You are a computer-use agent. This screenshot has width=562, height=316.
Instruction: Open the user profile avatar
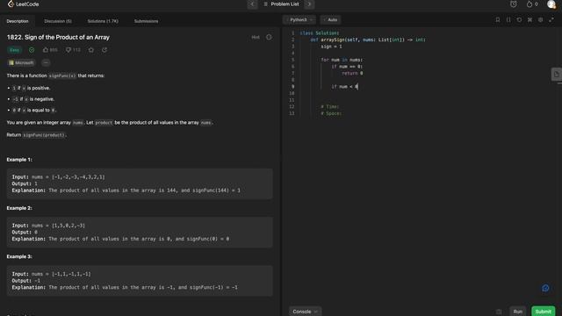point(551,4)
